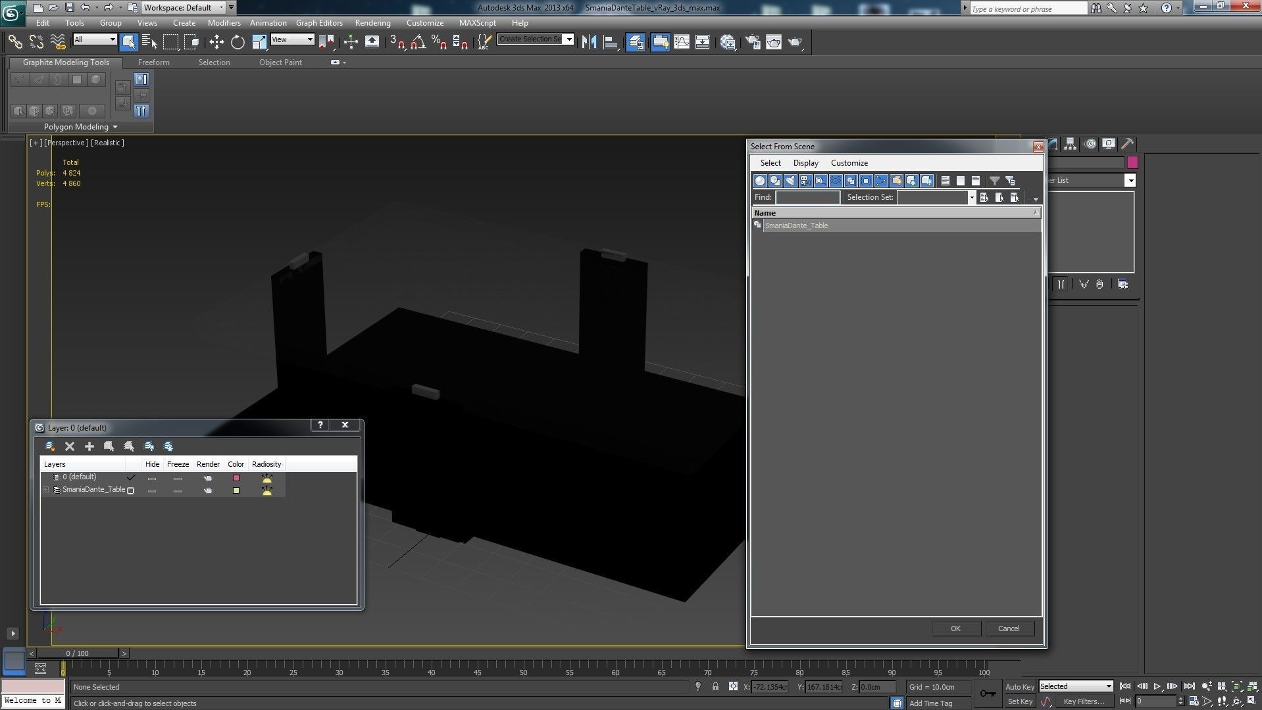1262x710 pixels.
Task: Open the View reference coordinate dropdown
Action: point(292,39)
